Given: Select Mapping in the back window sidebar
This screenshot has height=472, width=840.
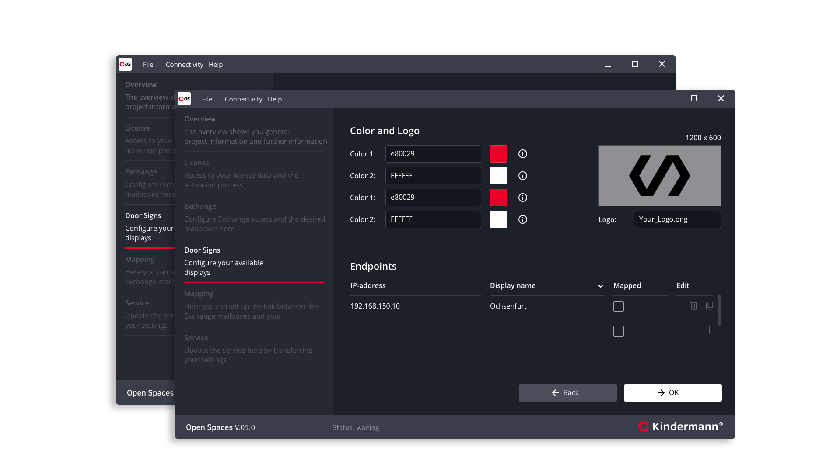Looking at the screenshot, I should [x=150, y=271].
